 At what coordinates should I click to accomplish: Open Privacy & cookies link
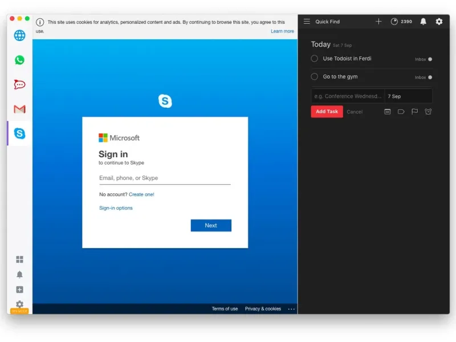click(x=263, y=309)
